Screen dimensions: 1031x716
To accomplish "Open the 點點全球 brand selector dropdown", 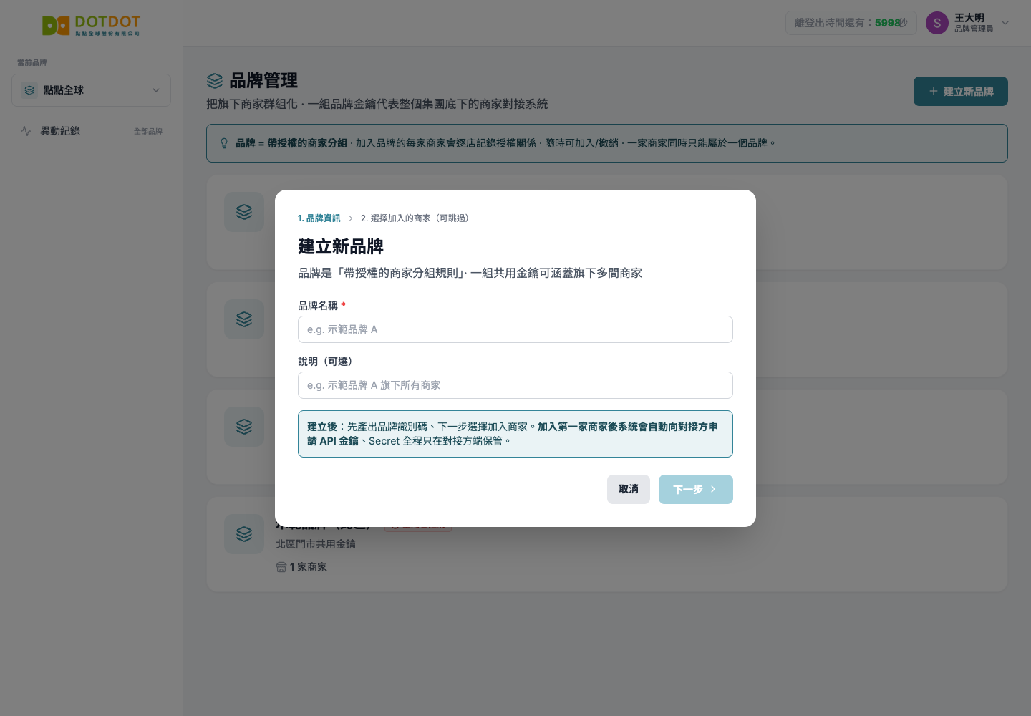I will tap(91, 90).
